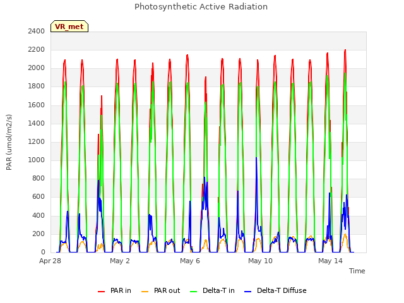The image size is (404, 303).
Task: Click the 1600 y-axis tick label
Action: 37,105
